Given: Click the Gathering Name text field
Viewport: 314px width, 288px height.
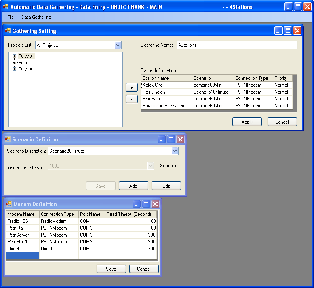Looking at the screenshot, I should click(x=237, y=45).
